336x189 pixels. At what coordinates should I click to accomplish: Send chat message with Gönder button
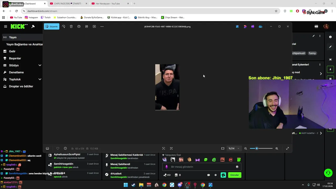(235, 175)
